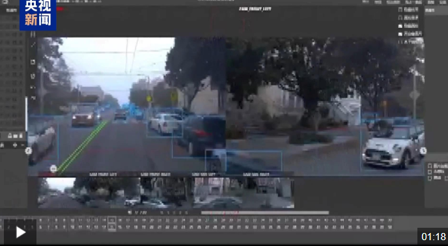
Task: Select the square box annotation tool
Action: [33, 62]
